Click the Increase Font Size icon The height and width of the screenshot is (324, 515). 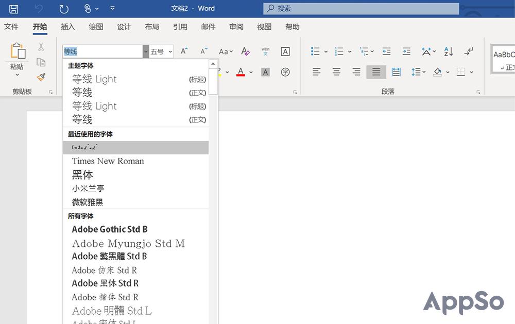[x=184, y=51]
